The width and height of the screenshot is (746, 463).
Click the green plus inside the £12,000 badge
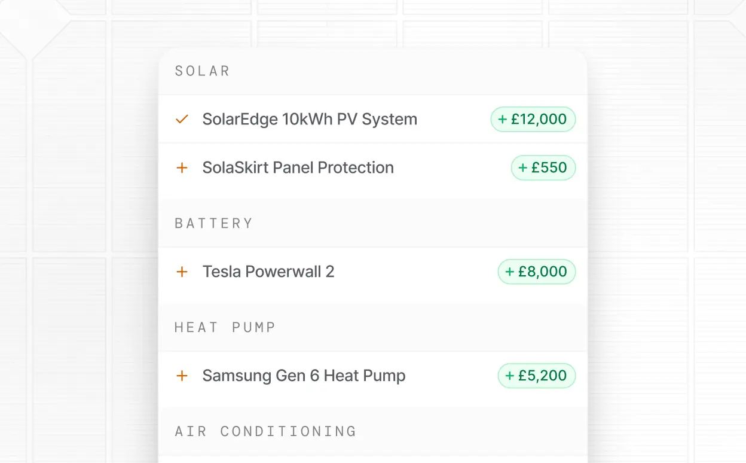[503, 120]
